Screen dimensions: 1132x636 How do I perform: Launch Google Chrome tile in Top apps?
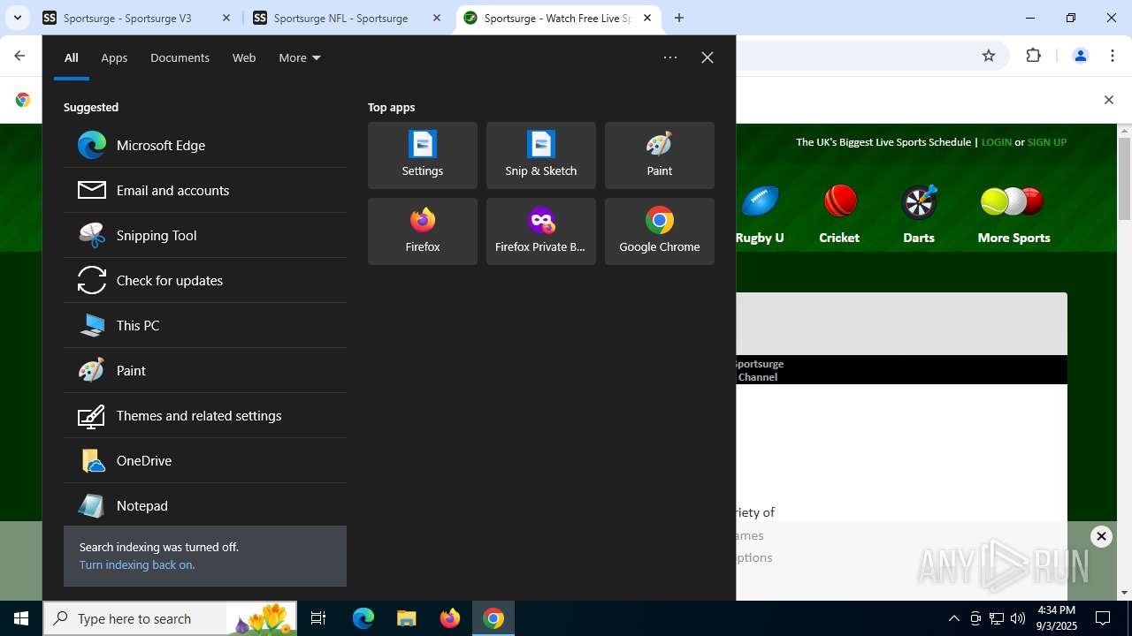(x=660, y=231)
